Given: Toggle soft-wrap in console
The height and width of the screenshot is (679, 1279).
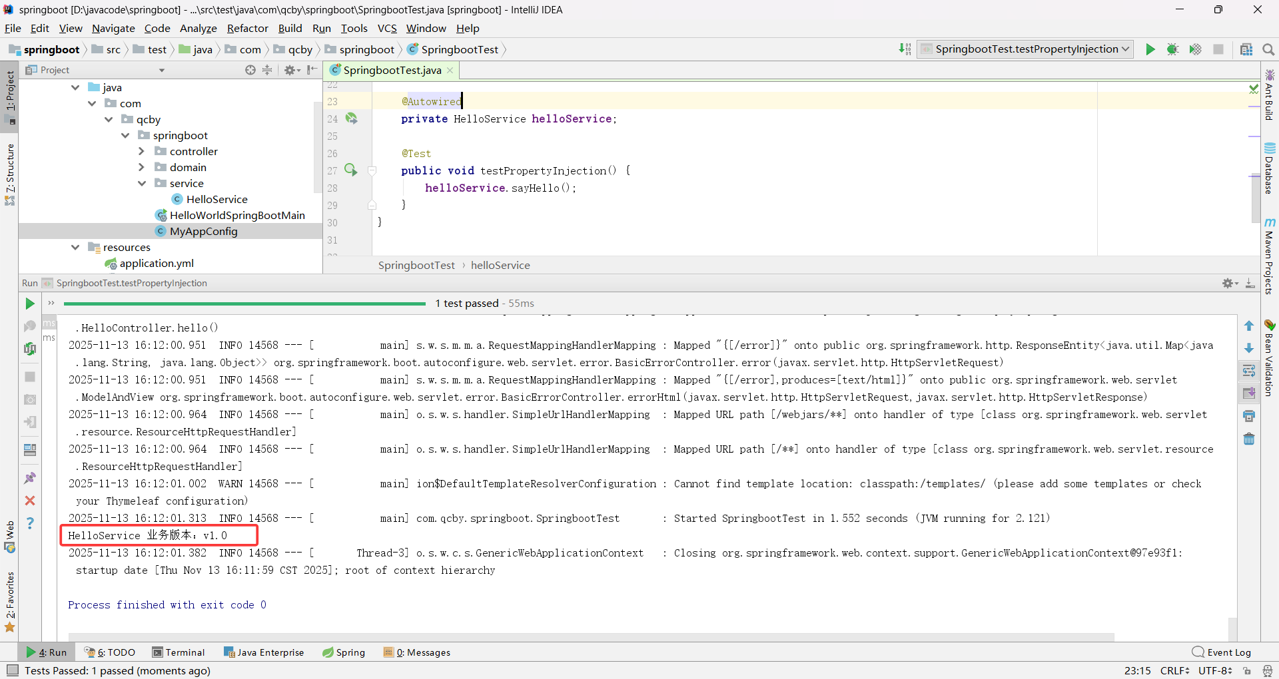Looking at the screenshot, I should pos(1249,371).
